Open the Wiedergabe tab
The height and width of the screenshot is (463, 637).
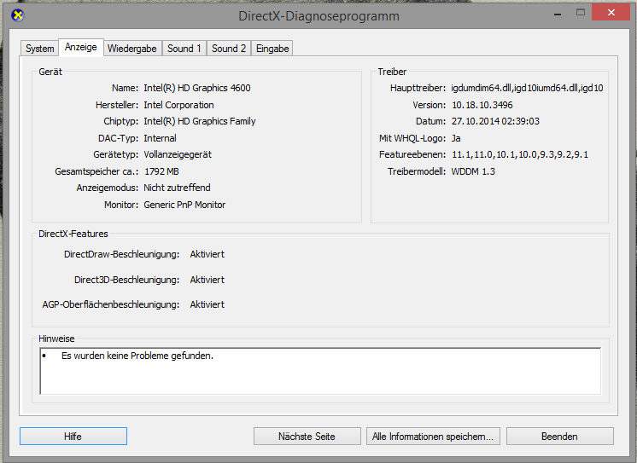[132, 49]
